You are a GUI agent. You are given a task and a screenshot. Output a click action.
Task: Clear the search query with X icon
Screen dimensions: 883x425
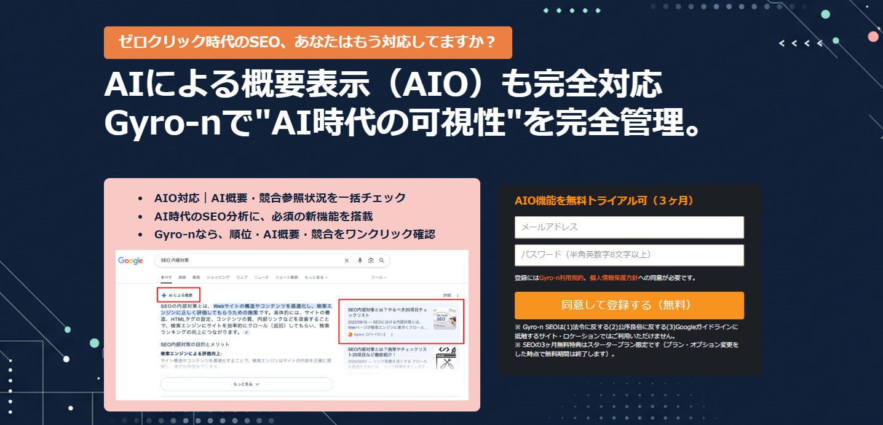[x=347, y=260]
